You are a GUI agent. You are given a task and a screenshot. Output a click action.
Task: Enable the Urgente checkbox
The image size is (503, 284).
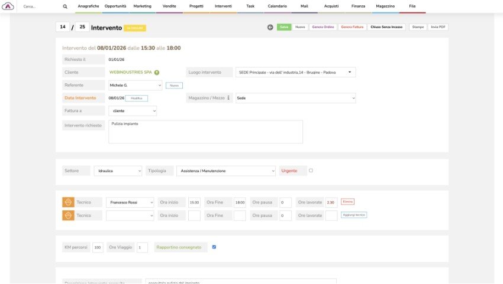pyautogui.click(x=311, y=171)
